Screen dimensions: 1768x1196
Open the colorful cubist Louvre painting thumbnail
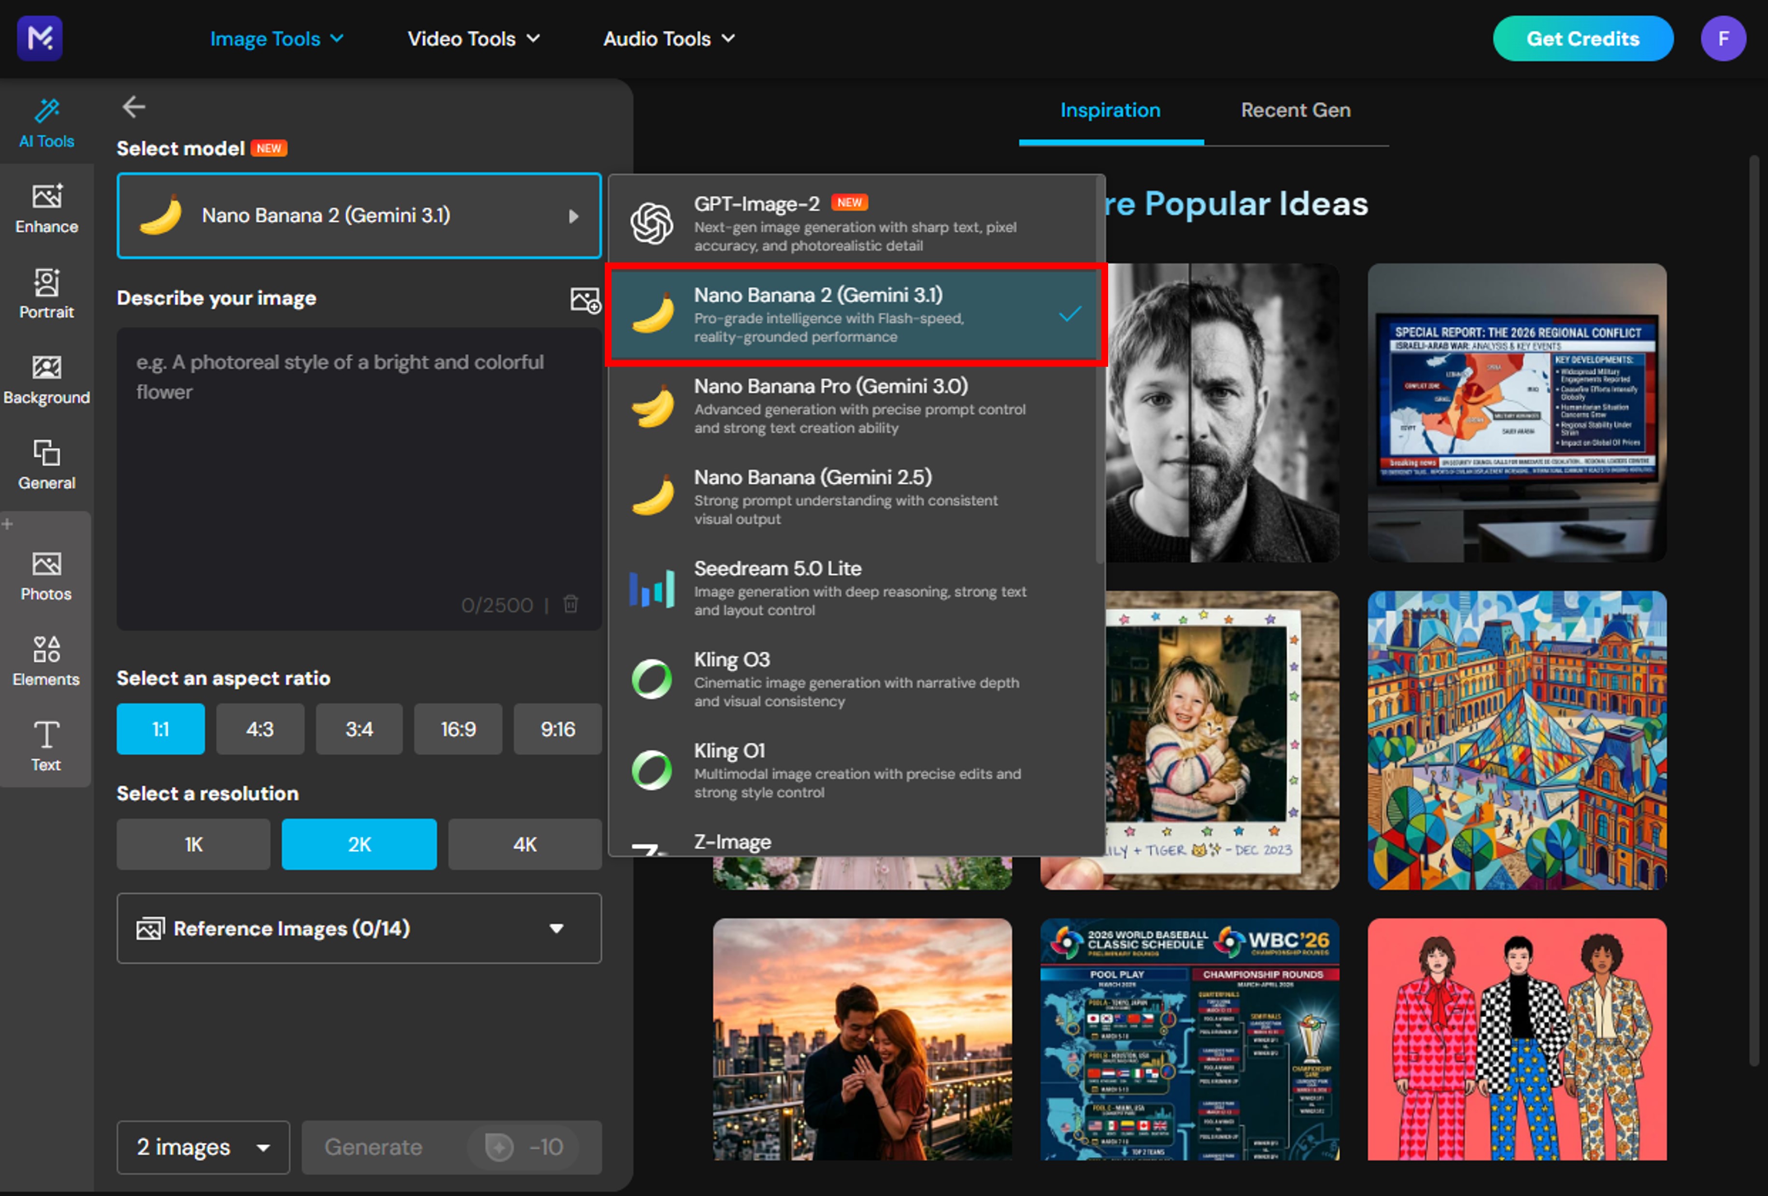(1517, 740)
